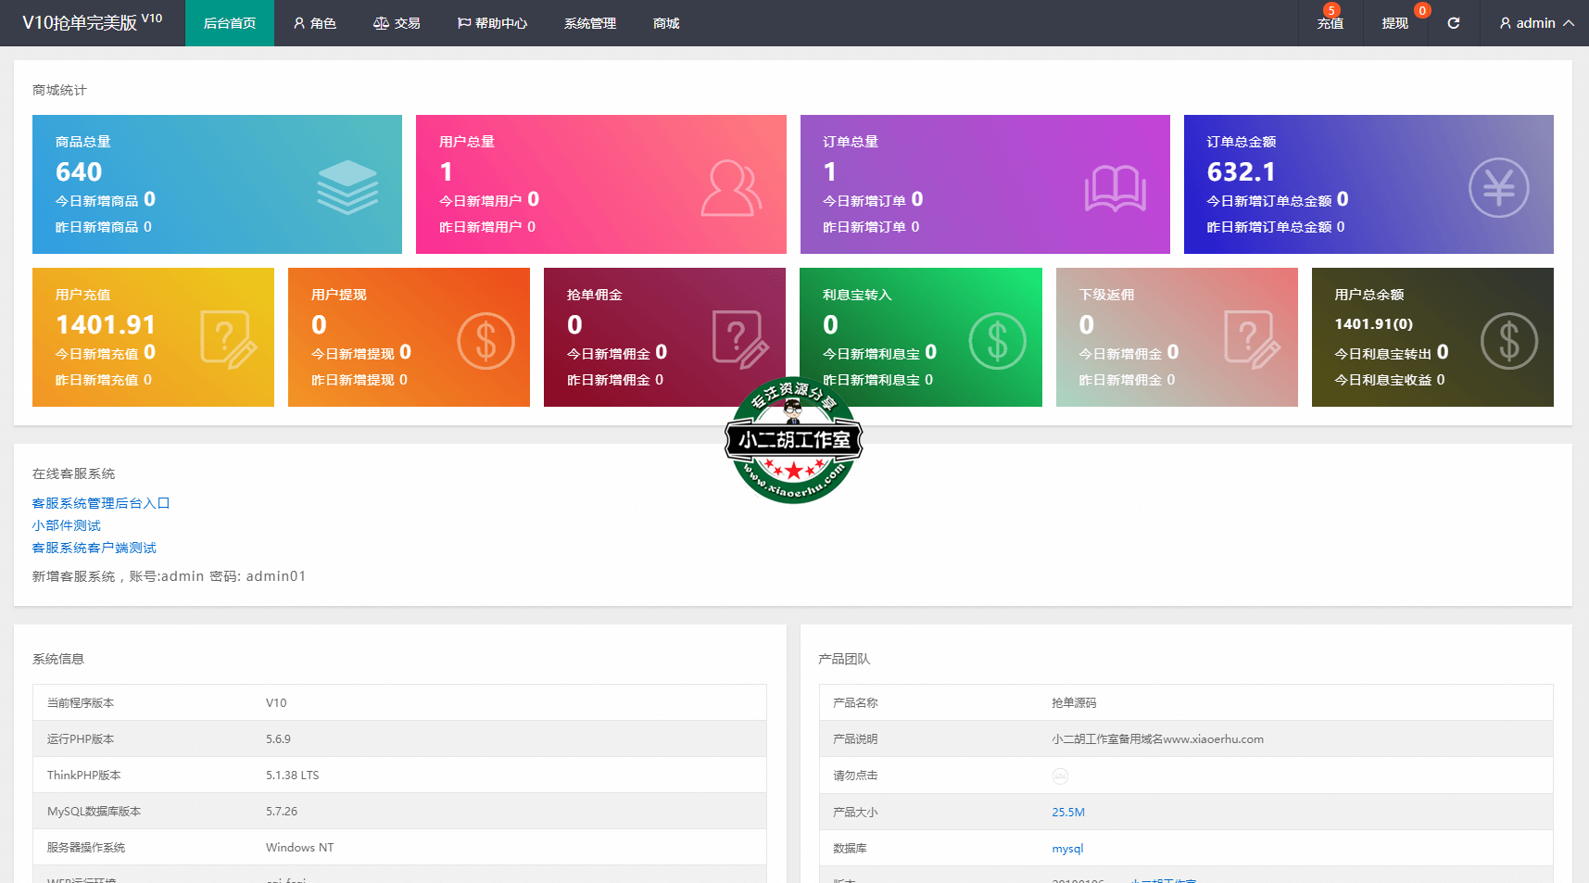Click the dollar icon on 用户提现 card
Image resolution: width=1589 pixels, height=883 pixels.
[x=486, y=341]
